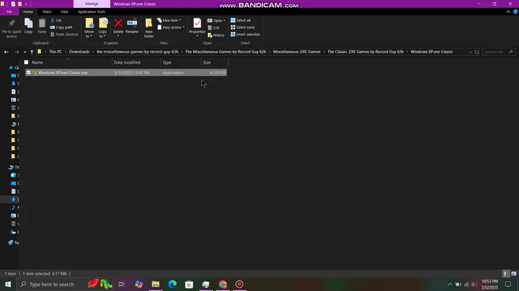Select This PC in navigation pane
The width and height of the screenshot is (519, 291).
[13, 167]
